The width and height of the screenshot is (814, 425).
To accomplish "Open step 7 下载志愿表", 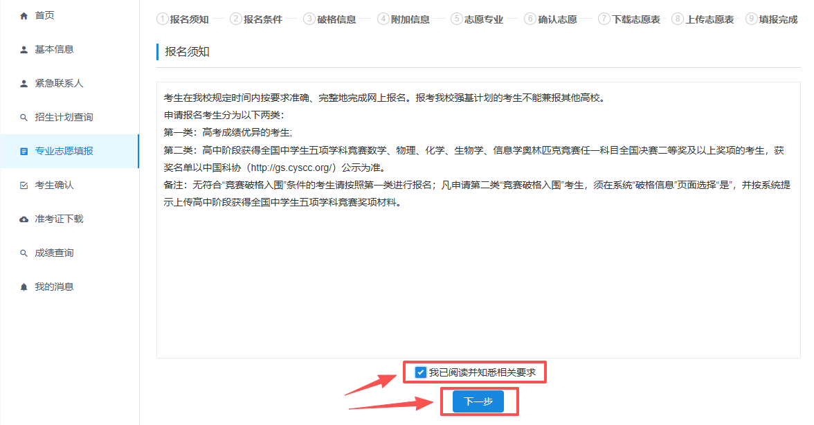I will point(628,19).
